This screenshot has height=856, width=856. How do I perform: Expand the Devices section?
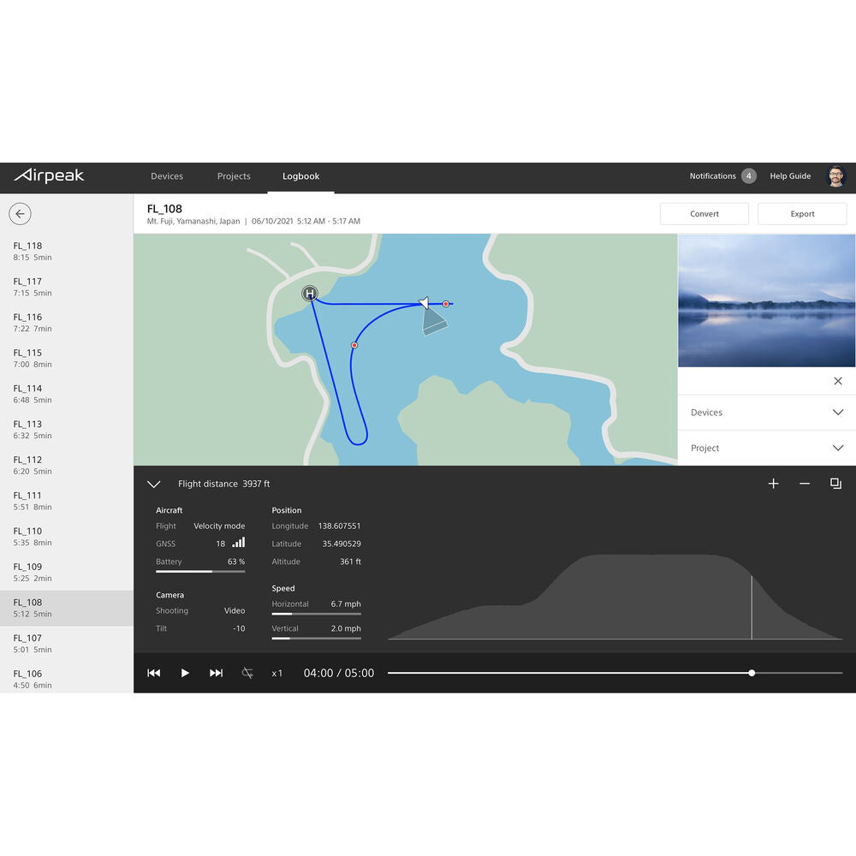pos(766,413)
